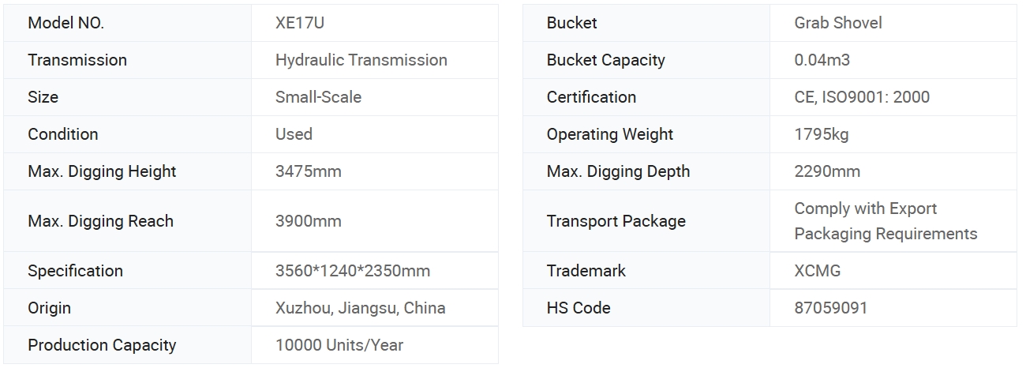Viewport: 1026px width, 368px height.
Task: Click the Model NO. label
Action: (66, 23)
